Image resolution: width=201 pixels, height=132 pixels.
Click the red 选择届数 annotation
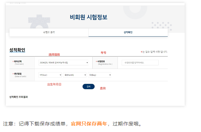click(54, 55)
